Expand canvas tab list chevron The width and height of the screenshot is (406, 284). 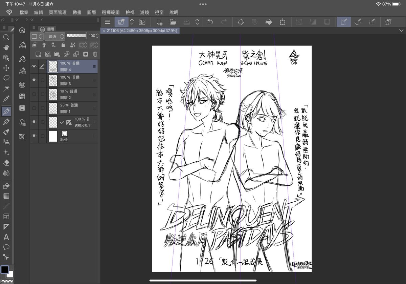coord(401,31)
